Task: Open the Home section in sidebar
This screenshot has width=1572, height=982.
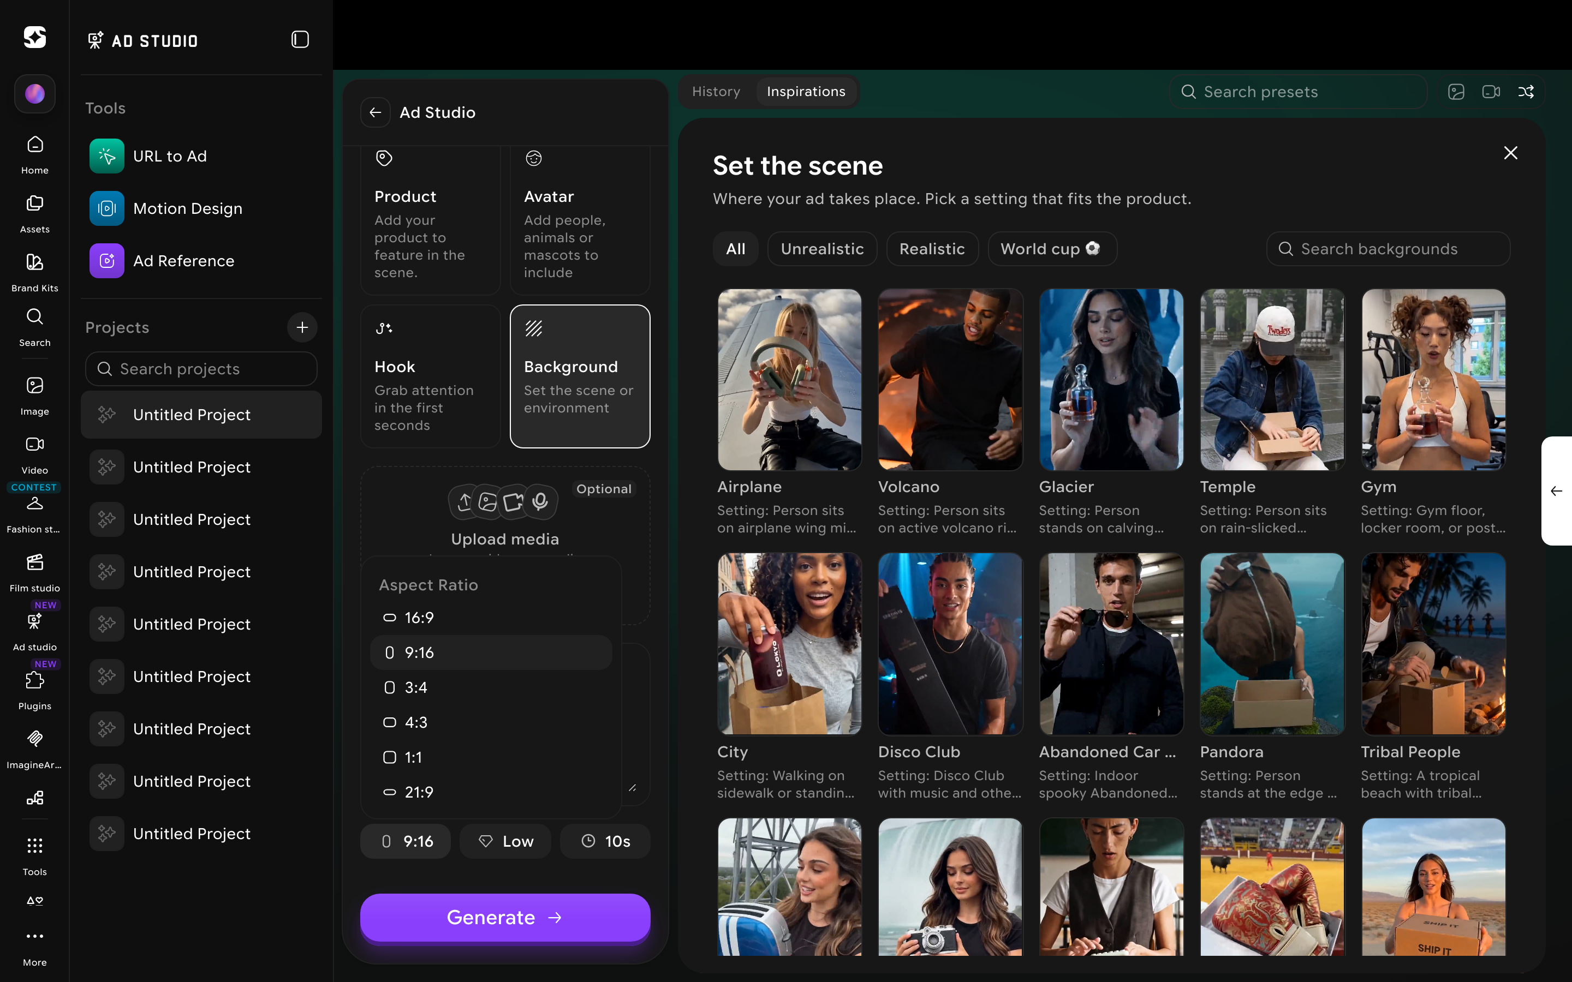Action: tap(34, 154)
